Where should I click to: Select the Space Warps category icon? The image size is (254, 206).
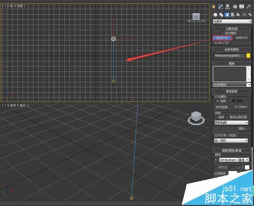coord(244,15)
